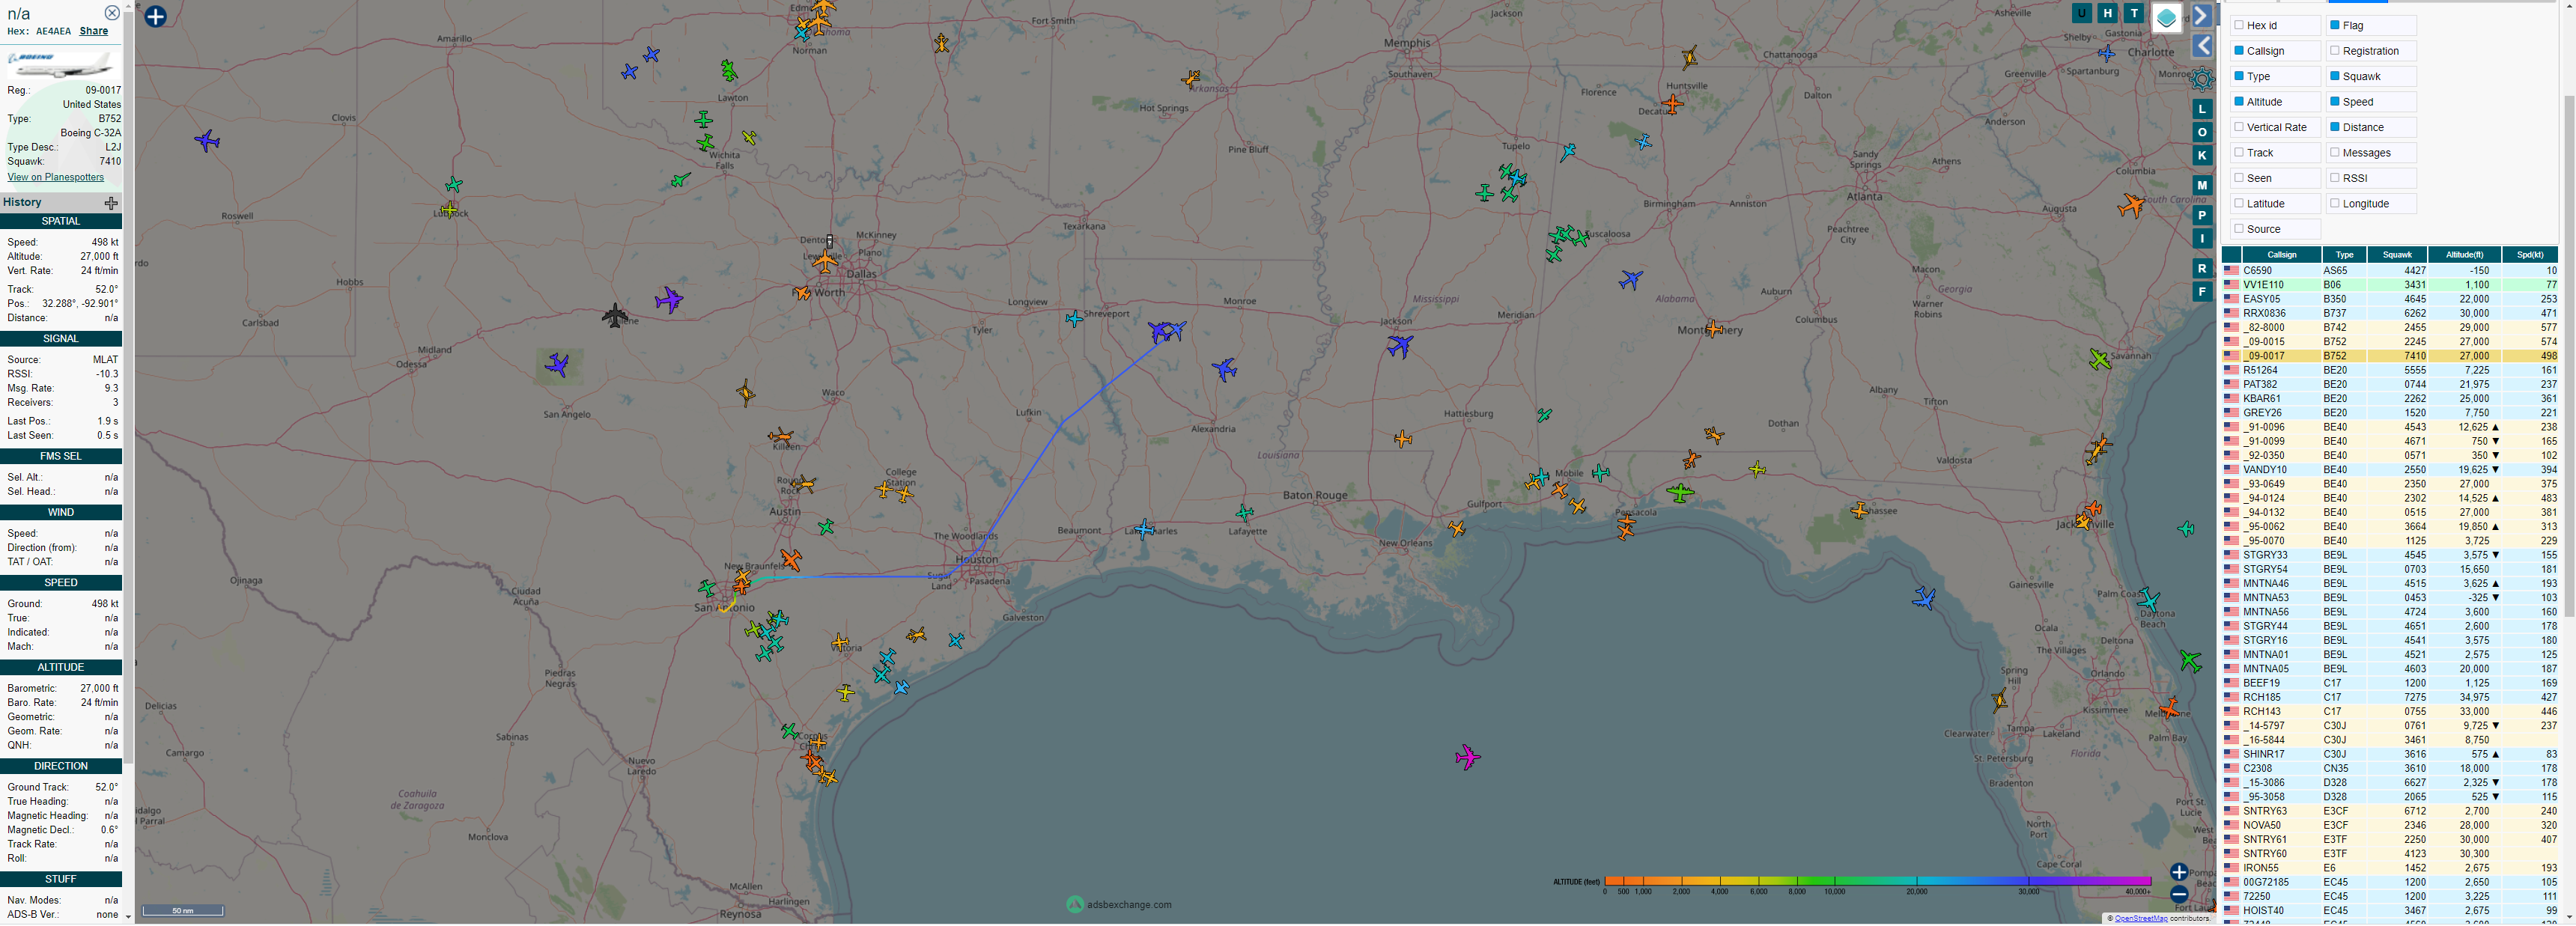Click the M map button
Screen dimensions: 2576x926
[x=2202, y=185]
